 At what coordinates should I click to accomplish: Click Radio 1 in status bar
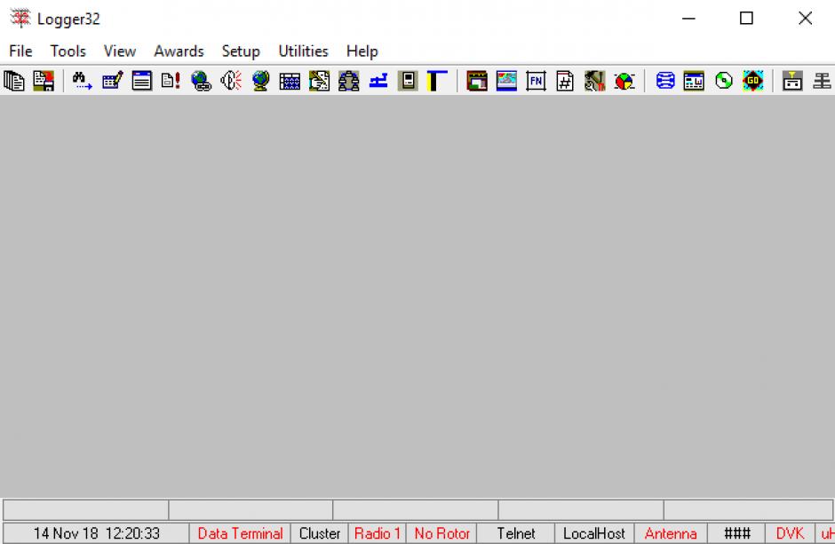tap(377, 533)
